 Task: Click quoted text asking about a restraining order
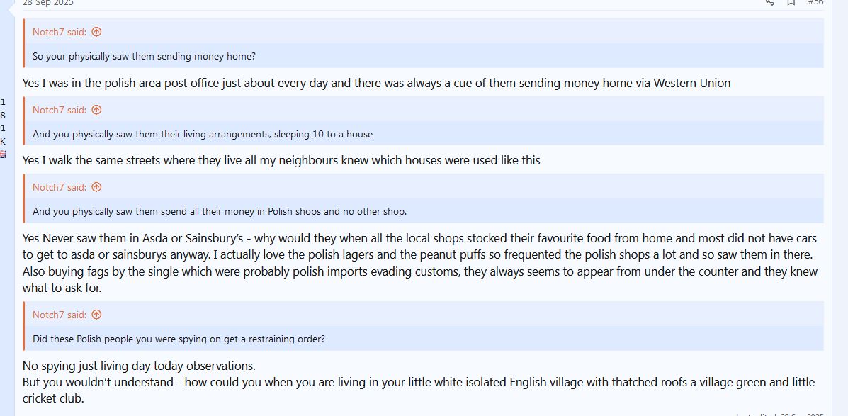click(179, 339)
